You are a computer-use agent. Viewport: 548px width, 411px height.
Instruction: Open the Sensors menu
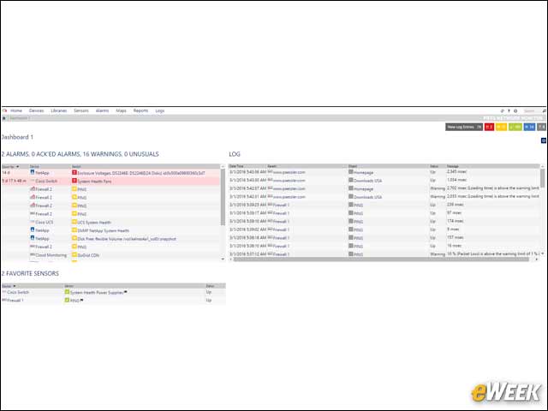pyautogui.click(x=81, y=110)
